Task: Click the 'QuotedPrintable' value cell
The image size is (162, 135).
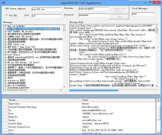Action: coord(119,107)
